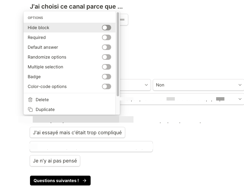This screenshot has height=187, width=244.
Task: Click the drag handle icon button
Action: tap(123, 20)
